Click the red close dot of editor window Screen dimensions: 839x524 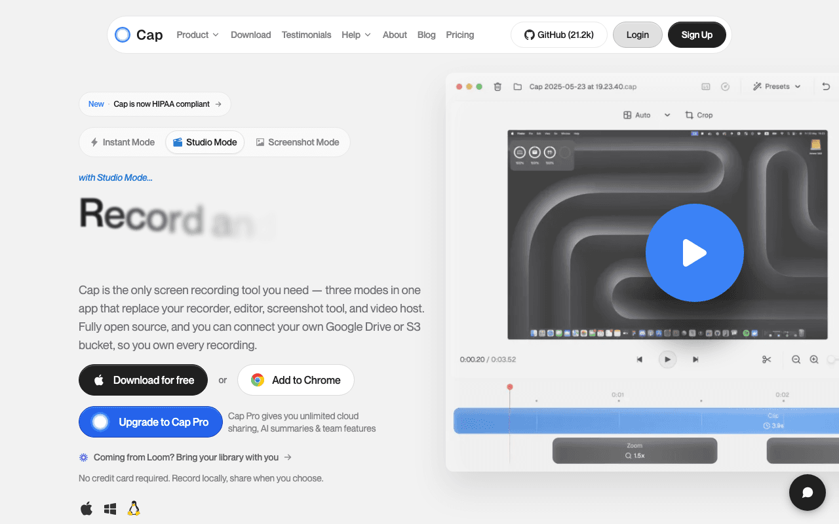[x=459, y=86]
